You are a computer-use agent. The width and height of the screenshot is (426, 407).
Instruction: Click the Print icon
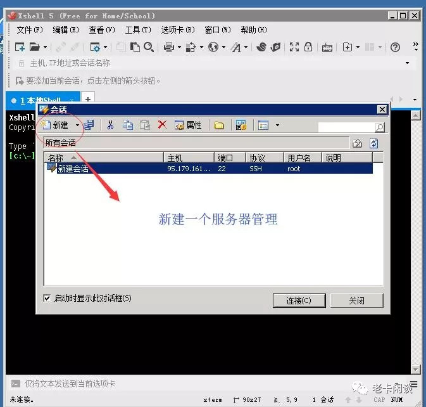(169, 47)
